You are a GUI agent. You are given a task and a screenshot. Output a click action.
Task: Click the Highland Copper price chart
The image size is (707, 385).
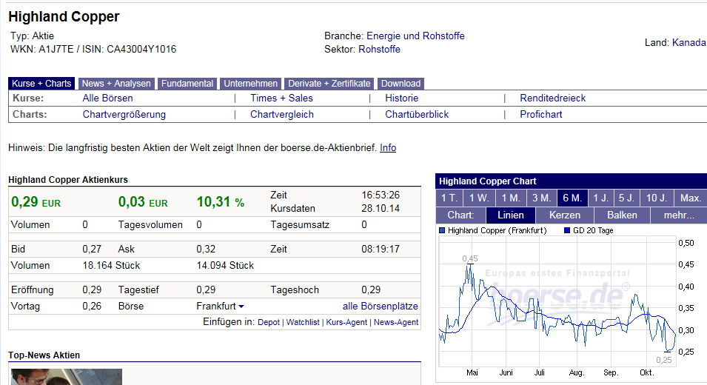tap(557, 301)
